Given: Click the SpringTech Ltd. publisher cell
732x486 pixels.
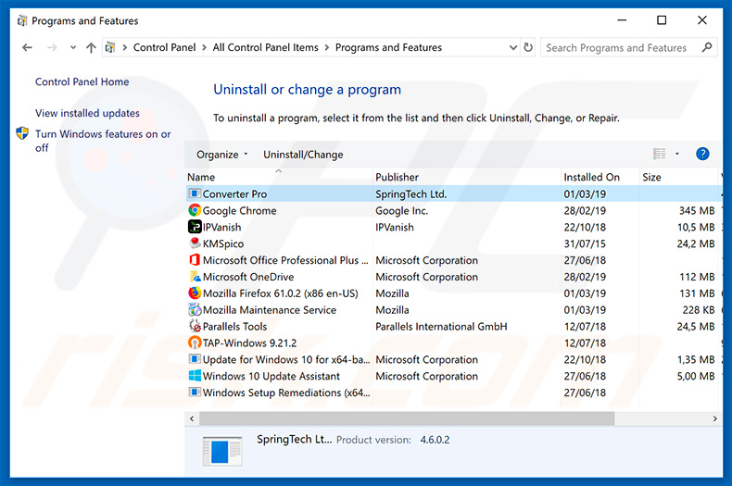Looking at the screenshot, I should tap(410, 194).
